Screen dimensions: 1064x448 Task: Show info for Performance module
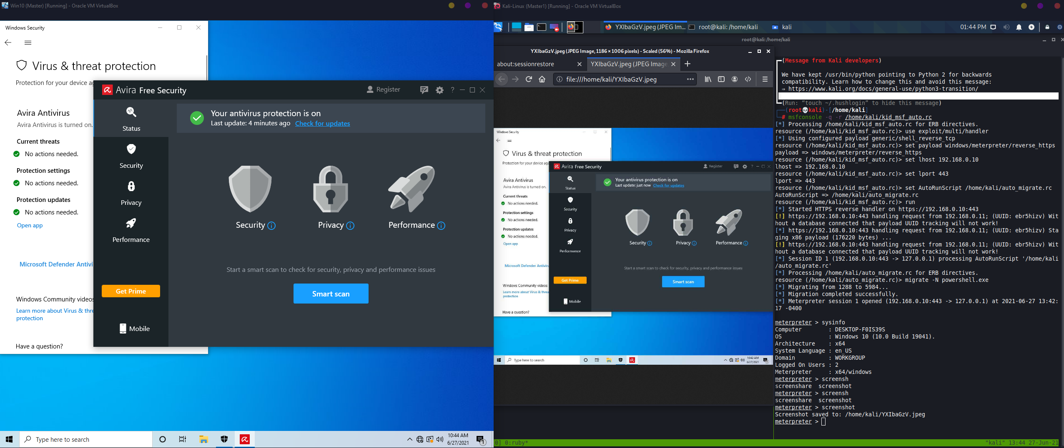[441, 226]
